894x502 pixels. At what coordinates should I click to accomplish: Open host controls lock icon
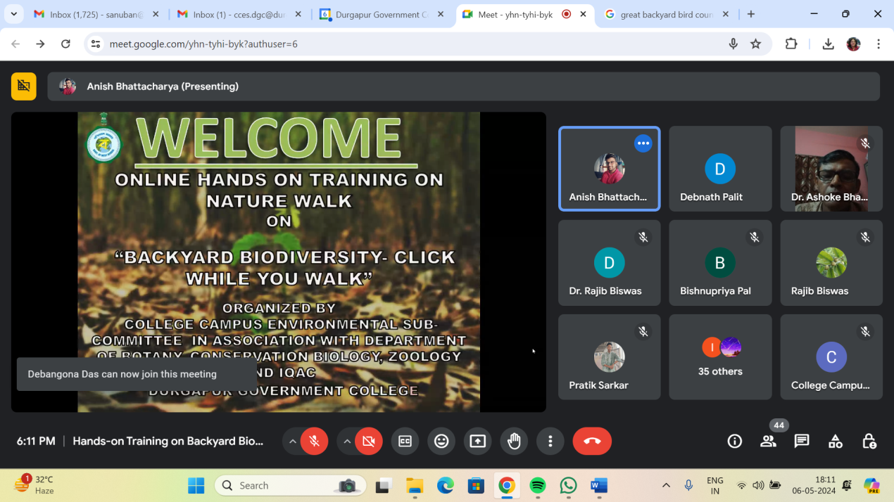[869, 441]
